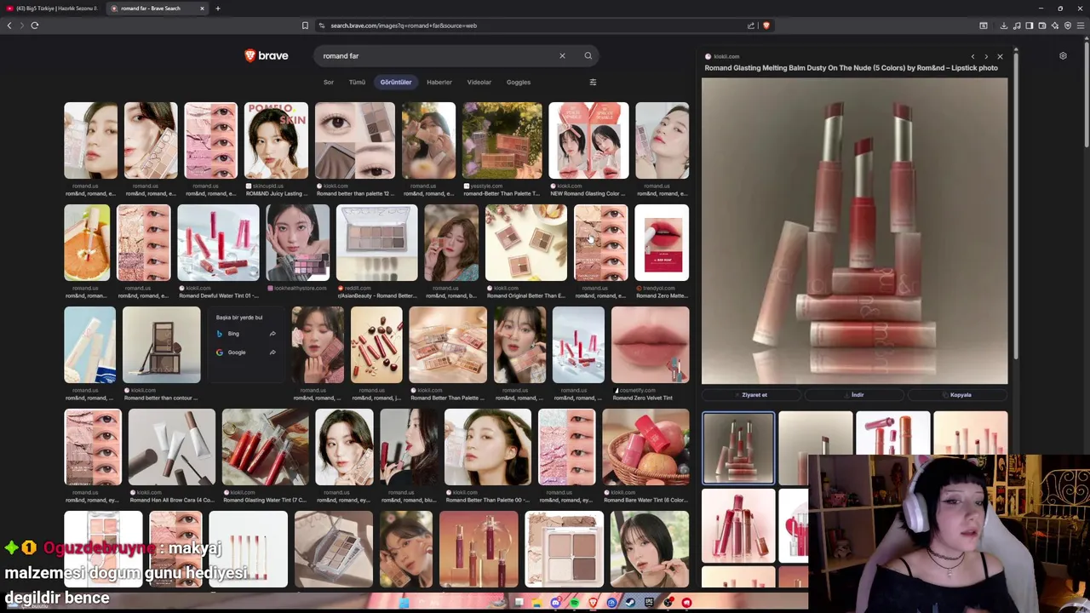Open Windows Start button in taskbar

404,603
